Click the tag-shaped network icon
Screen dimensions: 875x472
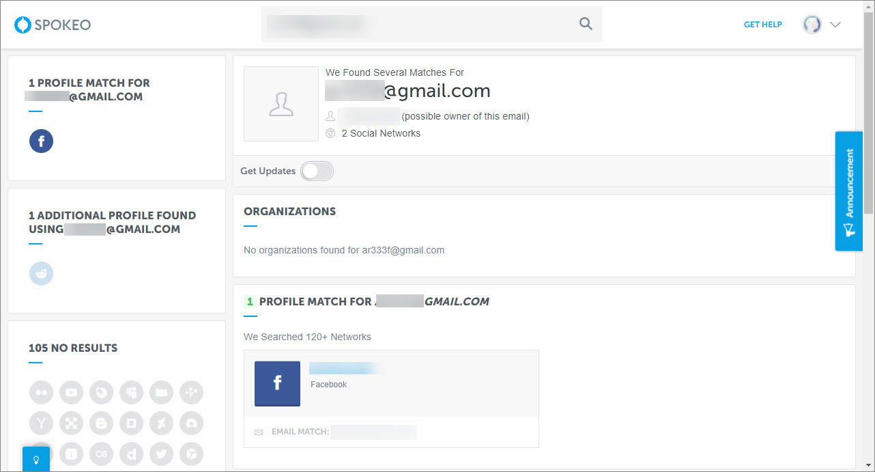point(101,392)
